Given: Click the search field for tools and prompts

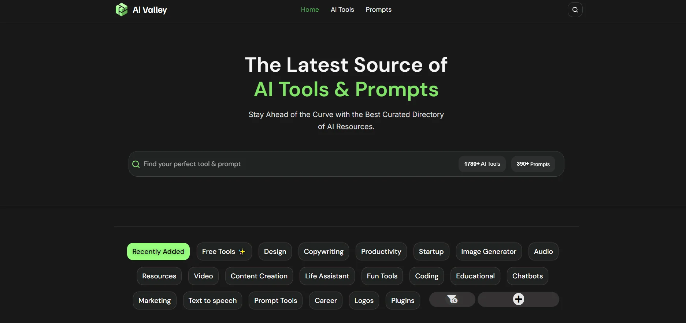Looking at the screenshot, I should pyautogui.click(x=293, y=164).
